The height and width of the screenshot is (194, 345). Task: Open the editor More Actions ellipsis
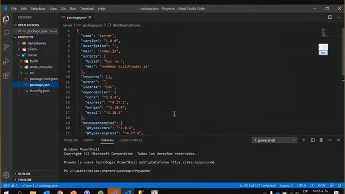click(x=339, y=17)
